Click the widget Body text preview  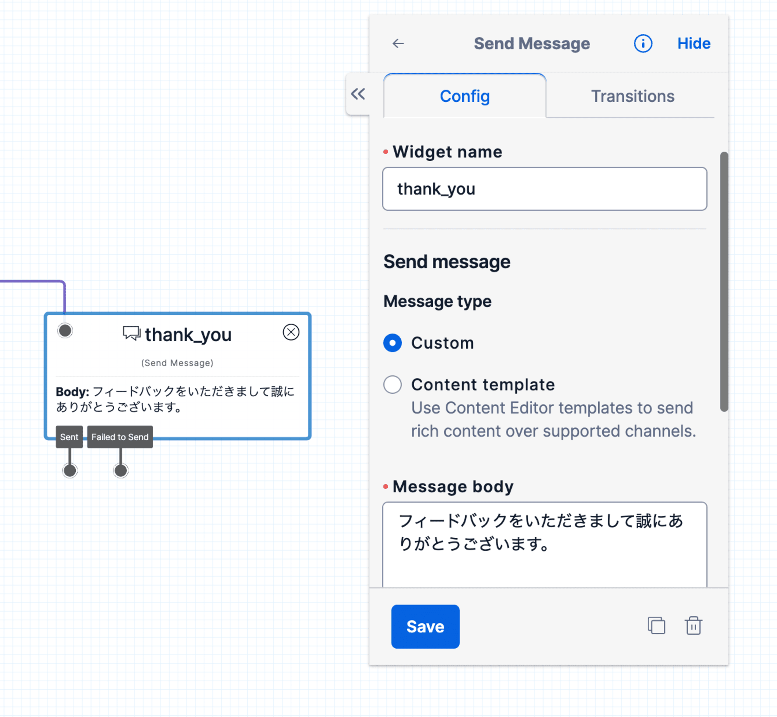click(x=175, y=399)
